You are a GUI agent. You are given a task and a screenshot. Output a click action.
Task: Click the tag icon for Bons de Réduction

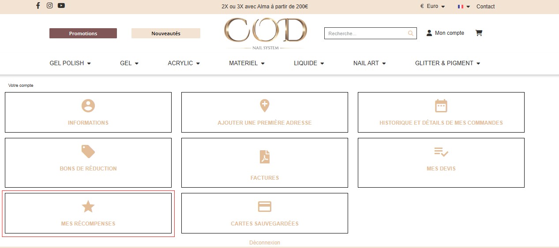pos(88,152)
